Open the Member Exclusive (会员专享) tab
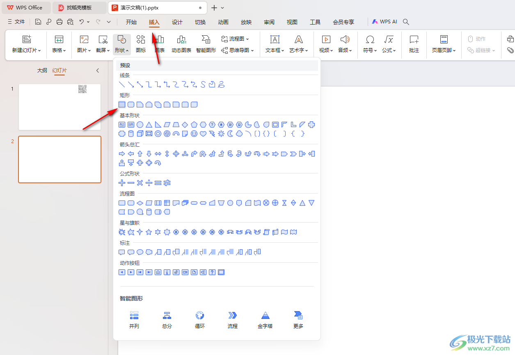This screenshot has height=355, width=515. [343, 22]
